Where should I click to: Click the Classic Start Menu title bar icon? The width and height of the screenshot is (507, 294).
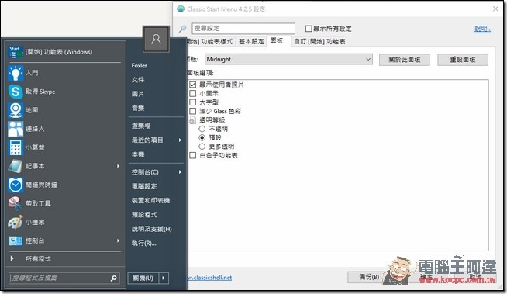click(x=181, y=9)
